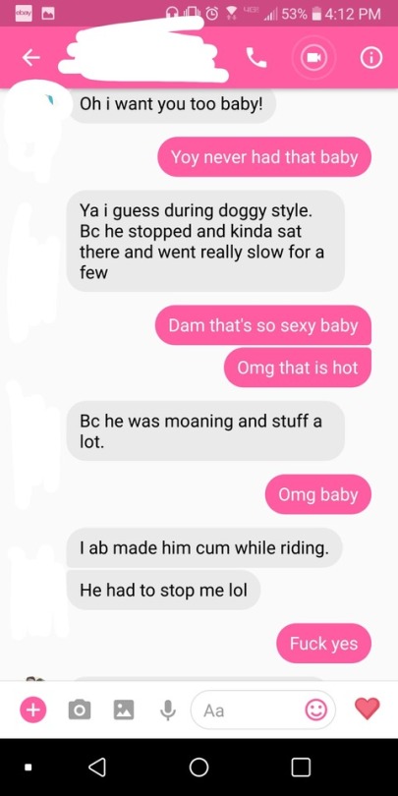Open the photo gallery picker icon

(124, 710)
